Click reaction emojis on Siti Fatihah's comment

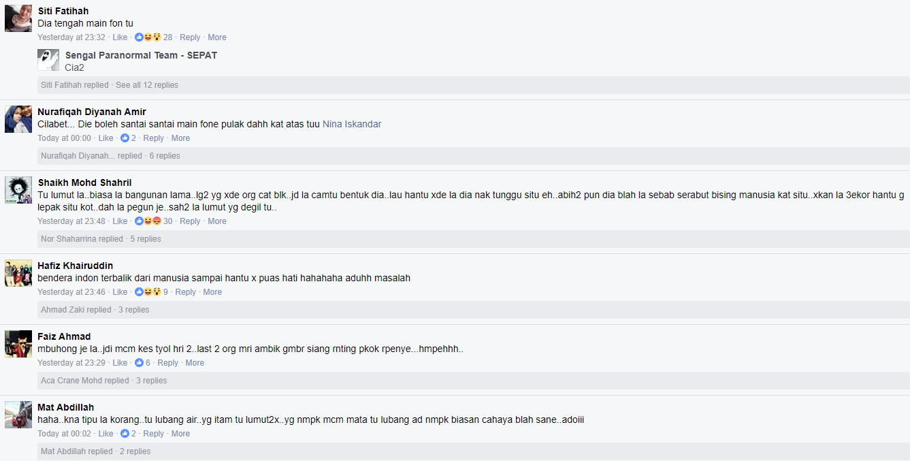pos(148,37)
